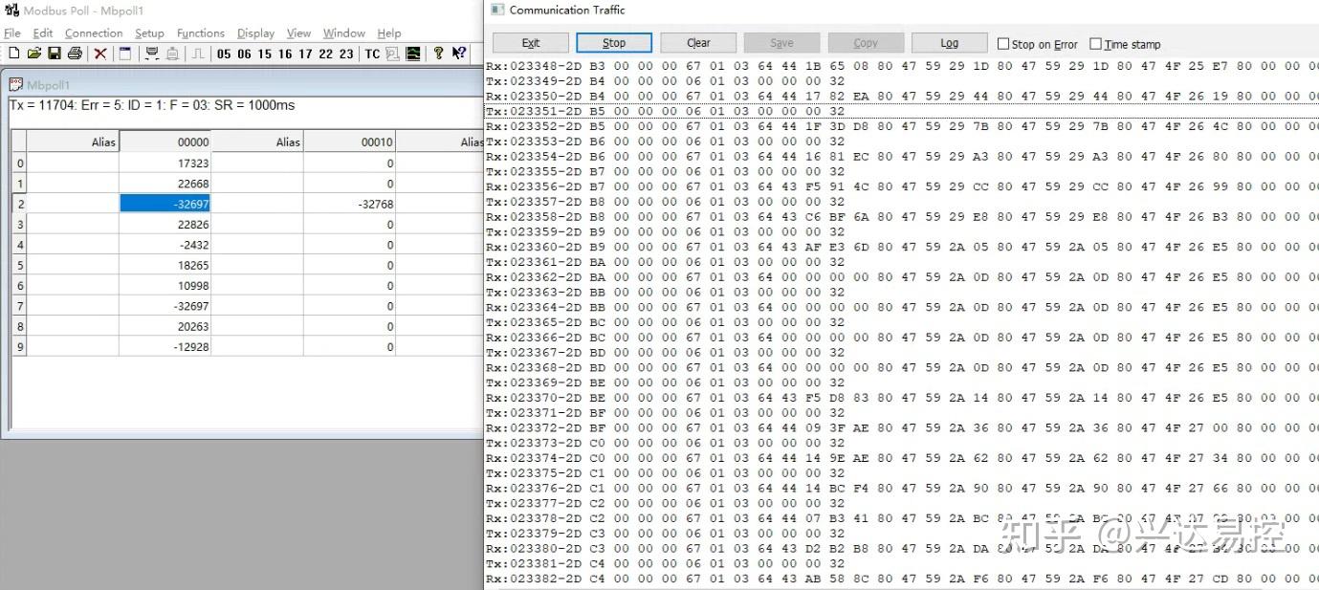Click function 23 read/write registers button
This screenshot has width=1319, height=590.
[x=346, y=54]
